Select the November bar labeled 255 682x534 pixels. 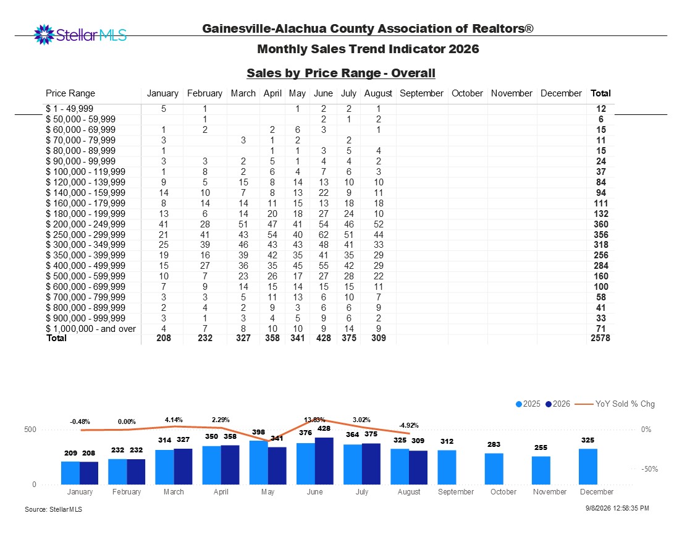click(x=541, y=470)
